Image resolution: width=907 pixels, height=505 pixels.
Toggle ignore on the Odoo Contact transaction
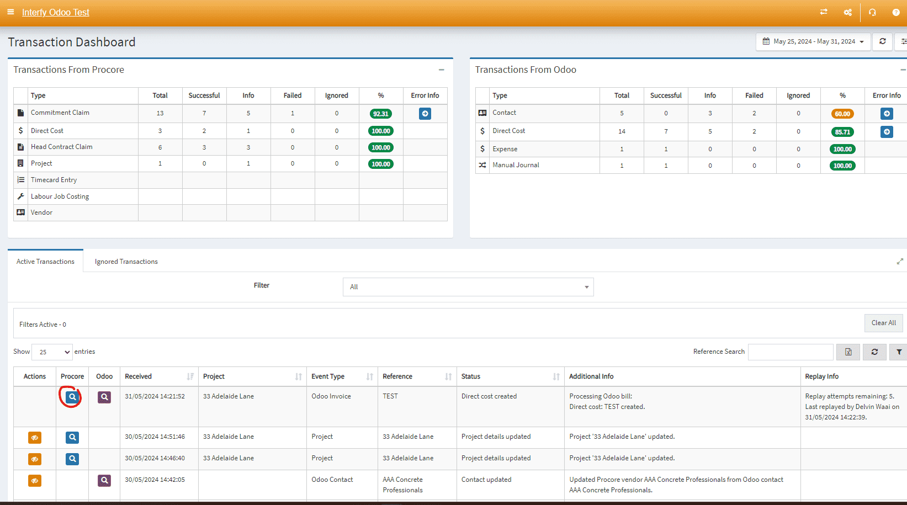(x=34, y=481)
